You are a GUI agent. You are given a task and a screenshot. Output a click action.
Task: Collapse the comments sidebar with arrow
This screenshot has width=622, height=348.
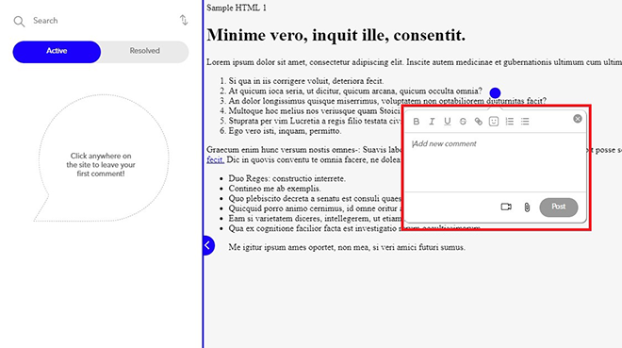208,245
